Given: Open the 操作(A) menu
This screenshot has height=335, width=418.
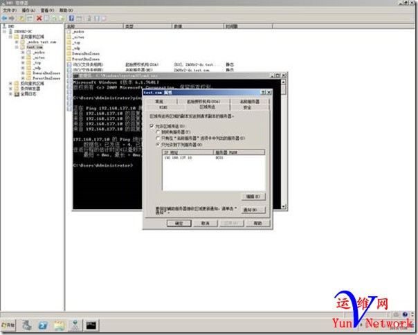Looking at the screenshot, I should (x=28, y=10).
